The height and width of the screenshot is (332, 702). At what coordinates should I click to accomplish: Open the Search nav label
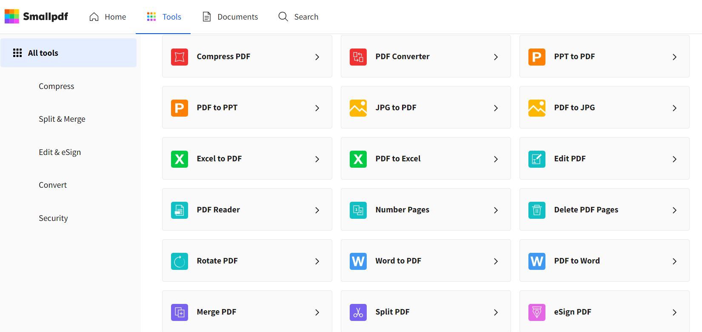pyautogui.click(x=306, y=17)
